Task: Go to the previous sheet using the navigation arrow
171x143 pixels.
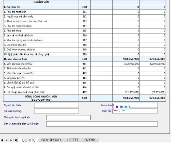Action: click(x=7, y=140)
